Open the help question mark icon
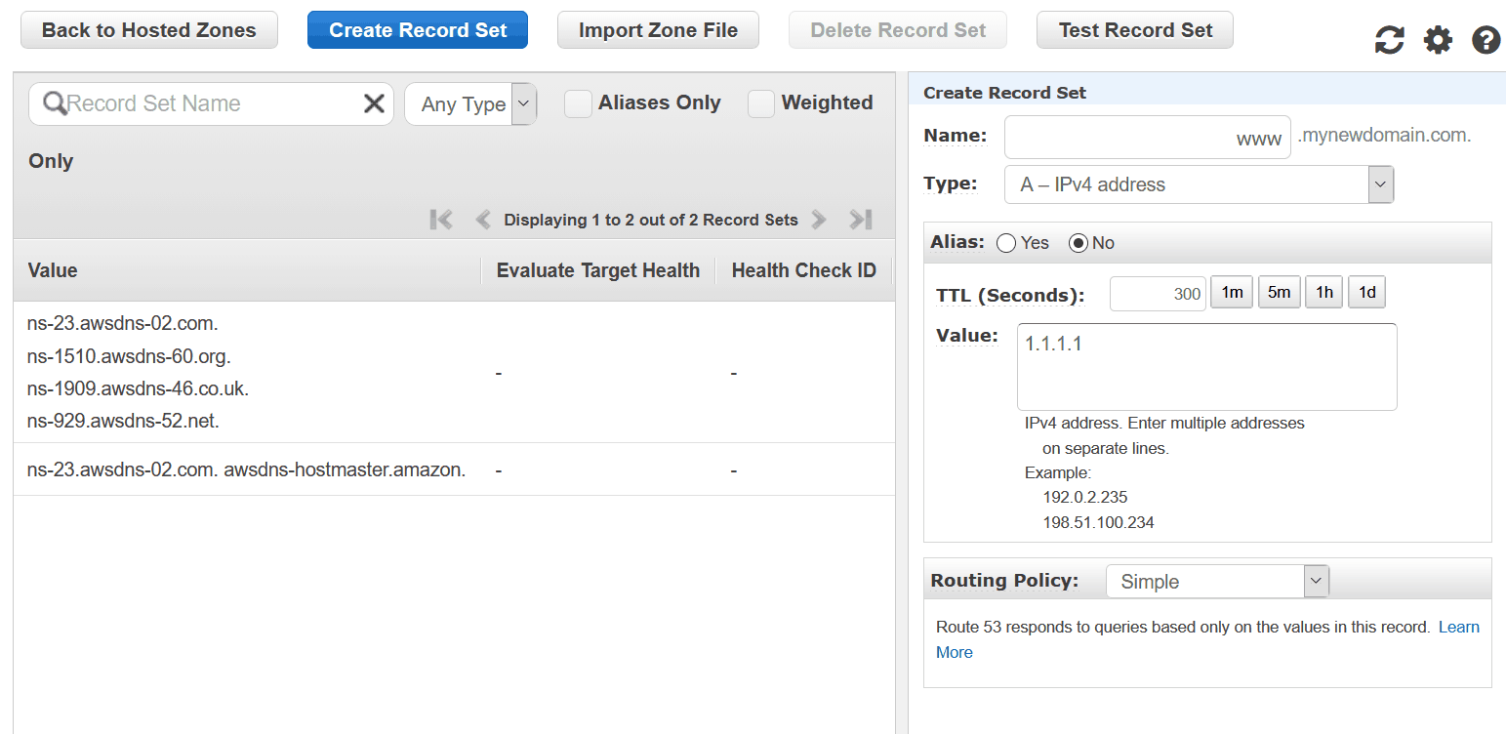This screenshot has height=734, width=1506. 1486,40
